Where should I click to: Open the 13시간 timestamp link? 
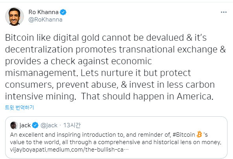(x=72, y=125)
